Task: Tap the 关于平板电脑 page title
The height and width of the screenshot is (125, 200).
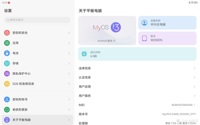Action: point(90,11)
